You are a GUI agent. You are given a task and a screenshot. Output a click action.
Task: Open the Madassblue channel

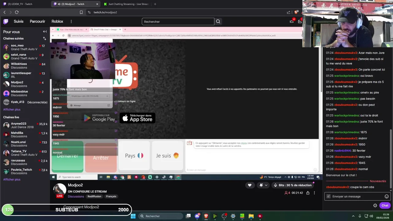[25, 93]
